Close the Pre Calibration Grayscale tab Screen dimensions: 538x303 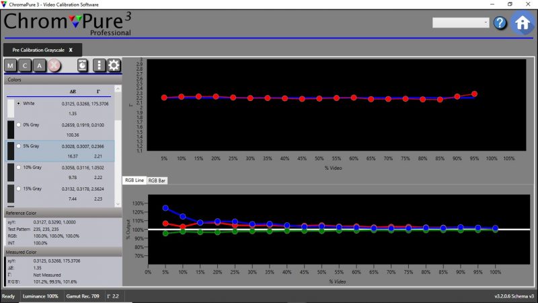click(71, 50)
